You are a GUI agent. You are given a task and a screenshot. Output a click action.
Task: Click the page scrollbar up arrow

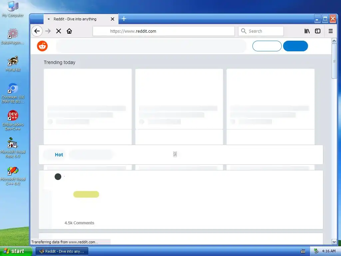pyautogui.click(x=334, y=41)
